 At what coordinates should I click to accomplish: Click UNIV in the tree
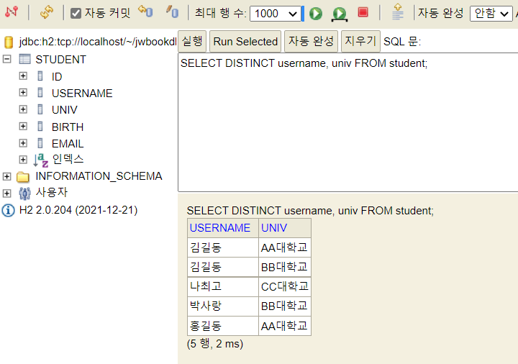(x=65, y=109)
